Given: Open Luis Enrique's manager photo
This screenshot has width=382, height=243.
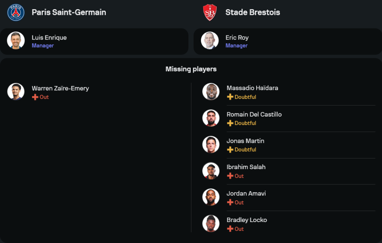Looking at the screenshot, I should tap(16, 41).
